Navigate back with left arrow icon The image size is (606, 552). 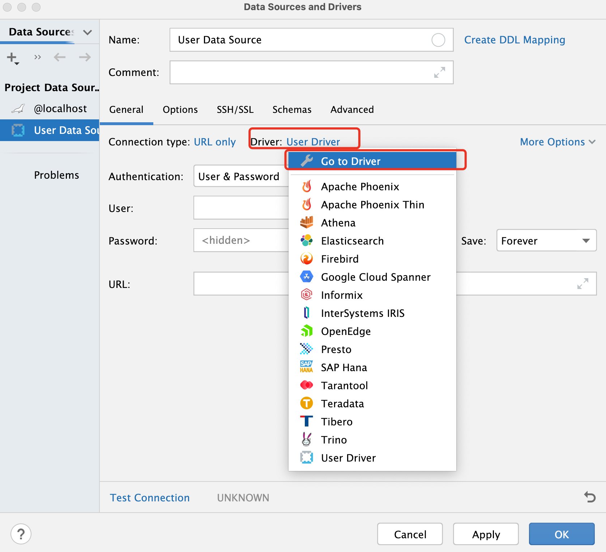pos(60,57)
